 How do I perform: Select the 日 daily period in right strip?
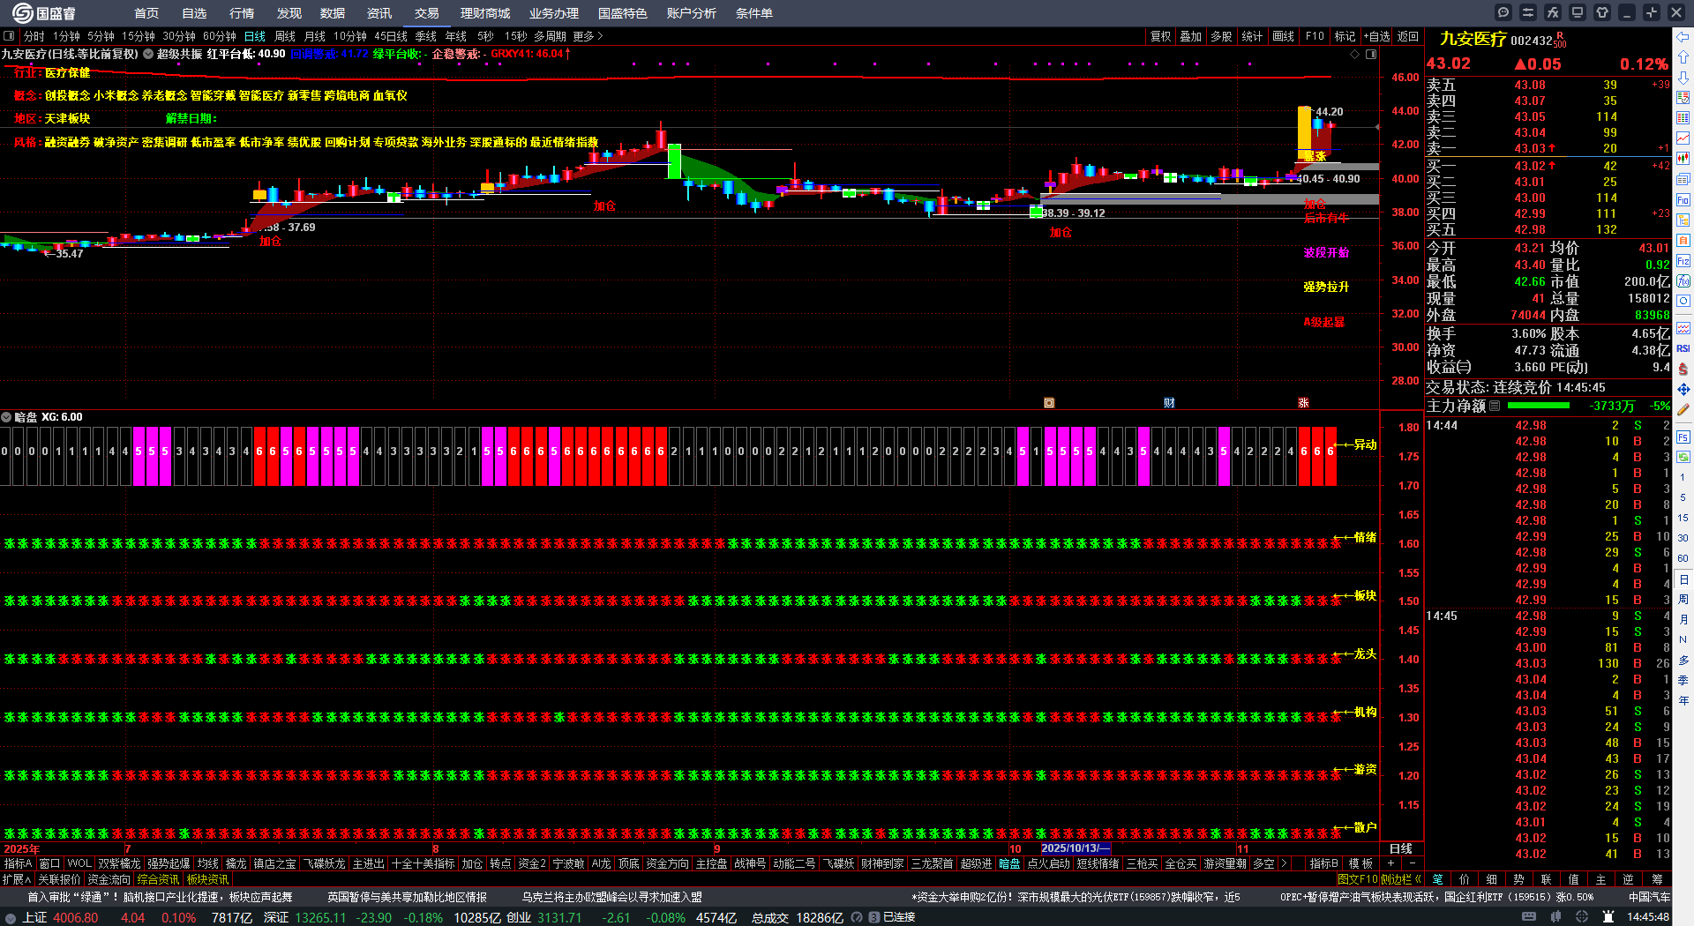point(1683,579)
